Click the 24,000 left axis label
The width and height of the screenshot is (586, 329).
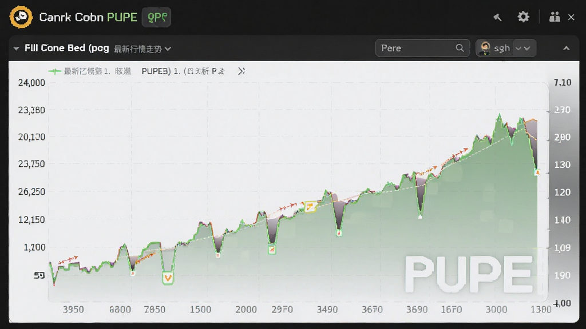coord(31,82)
